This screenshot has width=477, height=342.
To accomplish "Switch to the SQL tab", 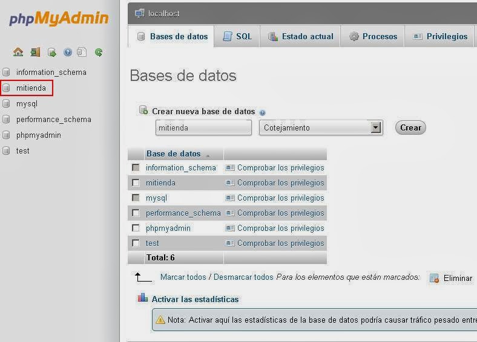I will pos(237,36).
